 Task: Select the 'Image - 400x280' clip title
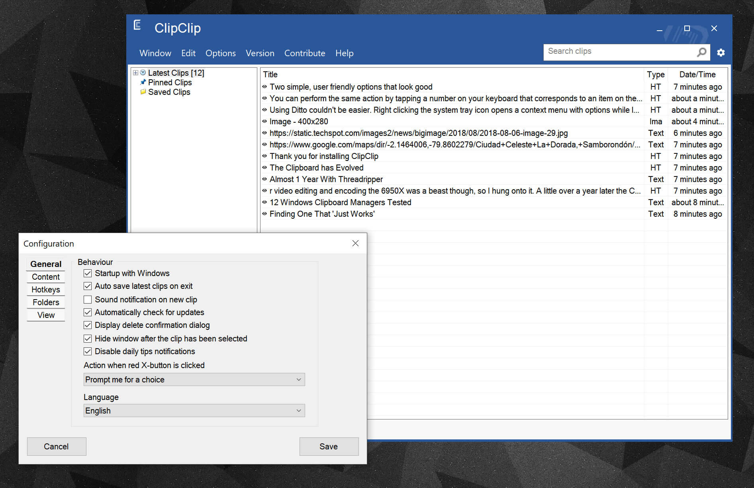[299, 122]
